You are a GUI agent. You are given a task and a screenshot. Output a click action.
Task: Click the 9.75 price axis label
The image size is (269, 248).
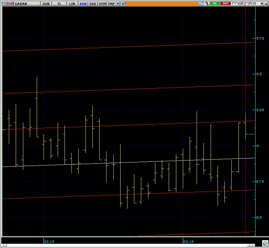(260, 39)
